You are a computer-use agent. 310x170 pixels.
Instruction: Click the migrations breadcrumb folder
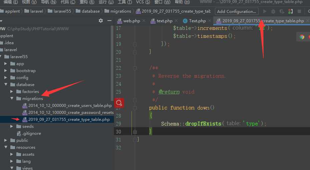(118, 11)
